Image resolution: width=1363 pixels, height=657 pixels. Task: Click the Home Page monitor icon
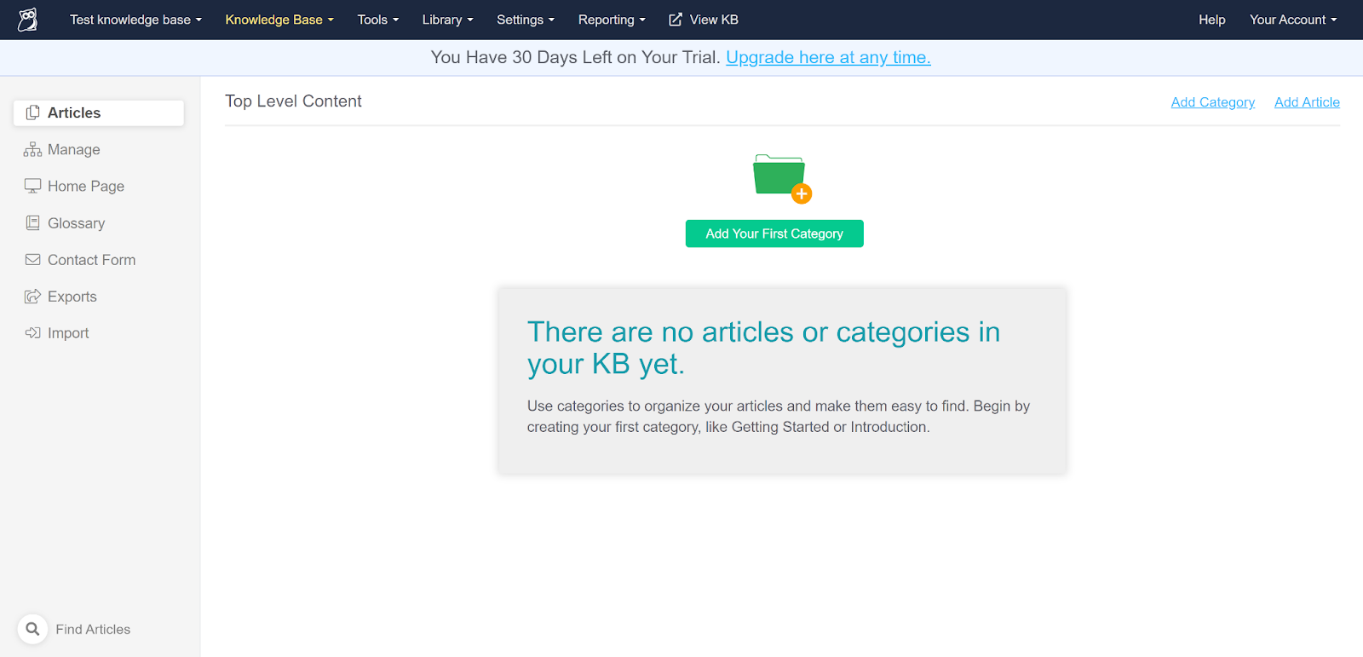click(32, 187)
